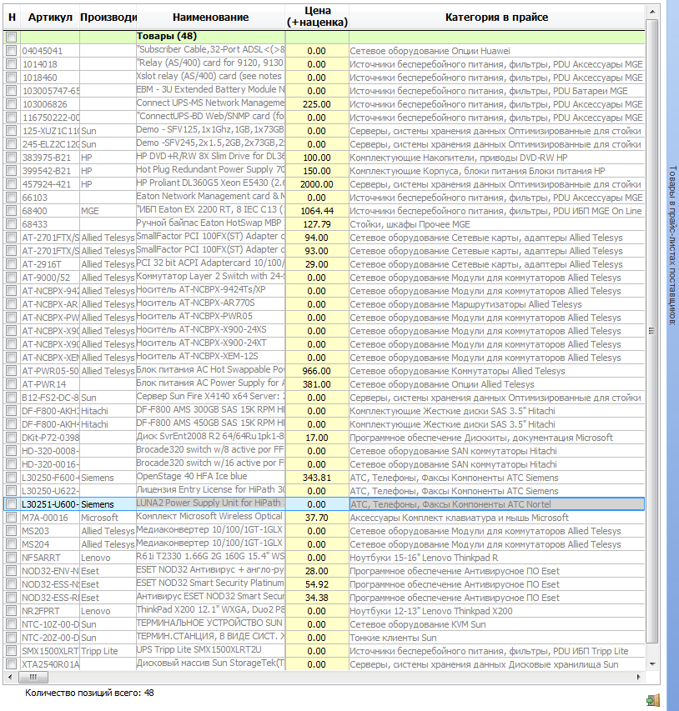Screen dimensions: 679x711
Task: Select 'Медиаконвертер' name in MS204 row
Action: (x=210, y=544)
